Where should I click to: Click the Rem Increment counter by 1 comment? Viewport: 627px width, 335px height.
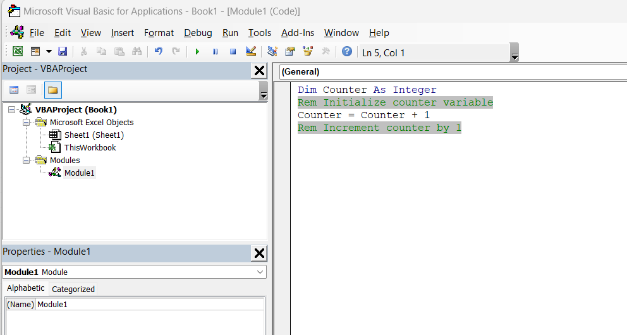pyautogui.click(x=379, y=128)
